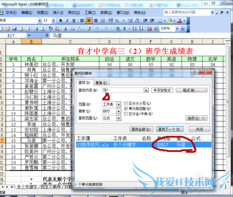Click the fx insert function icon

coord(47,35)
